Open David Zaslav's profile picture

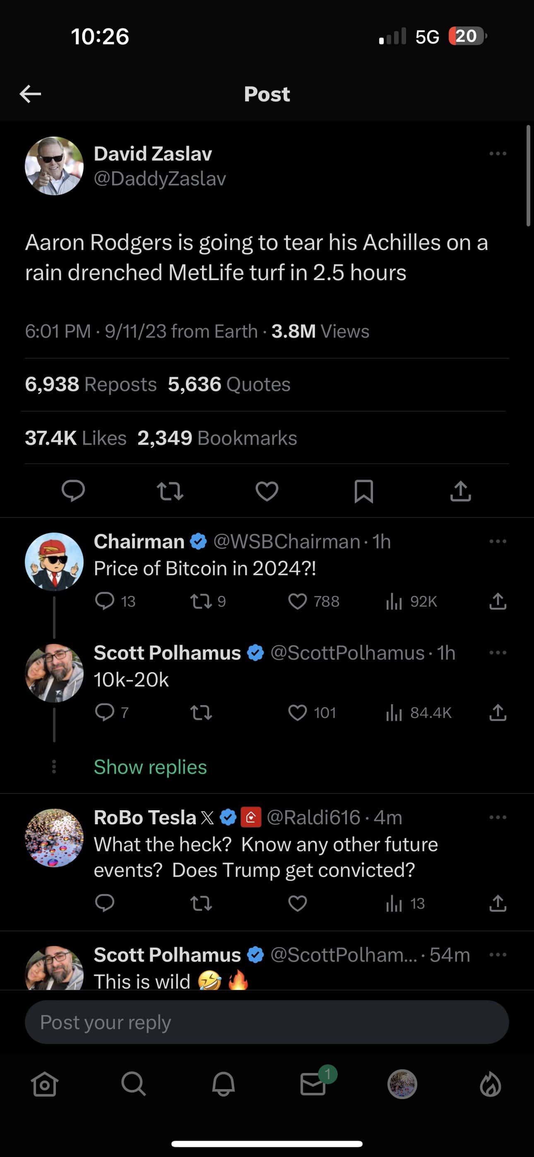click(54, 166)
